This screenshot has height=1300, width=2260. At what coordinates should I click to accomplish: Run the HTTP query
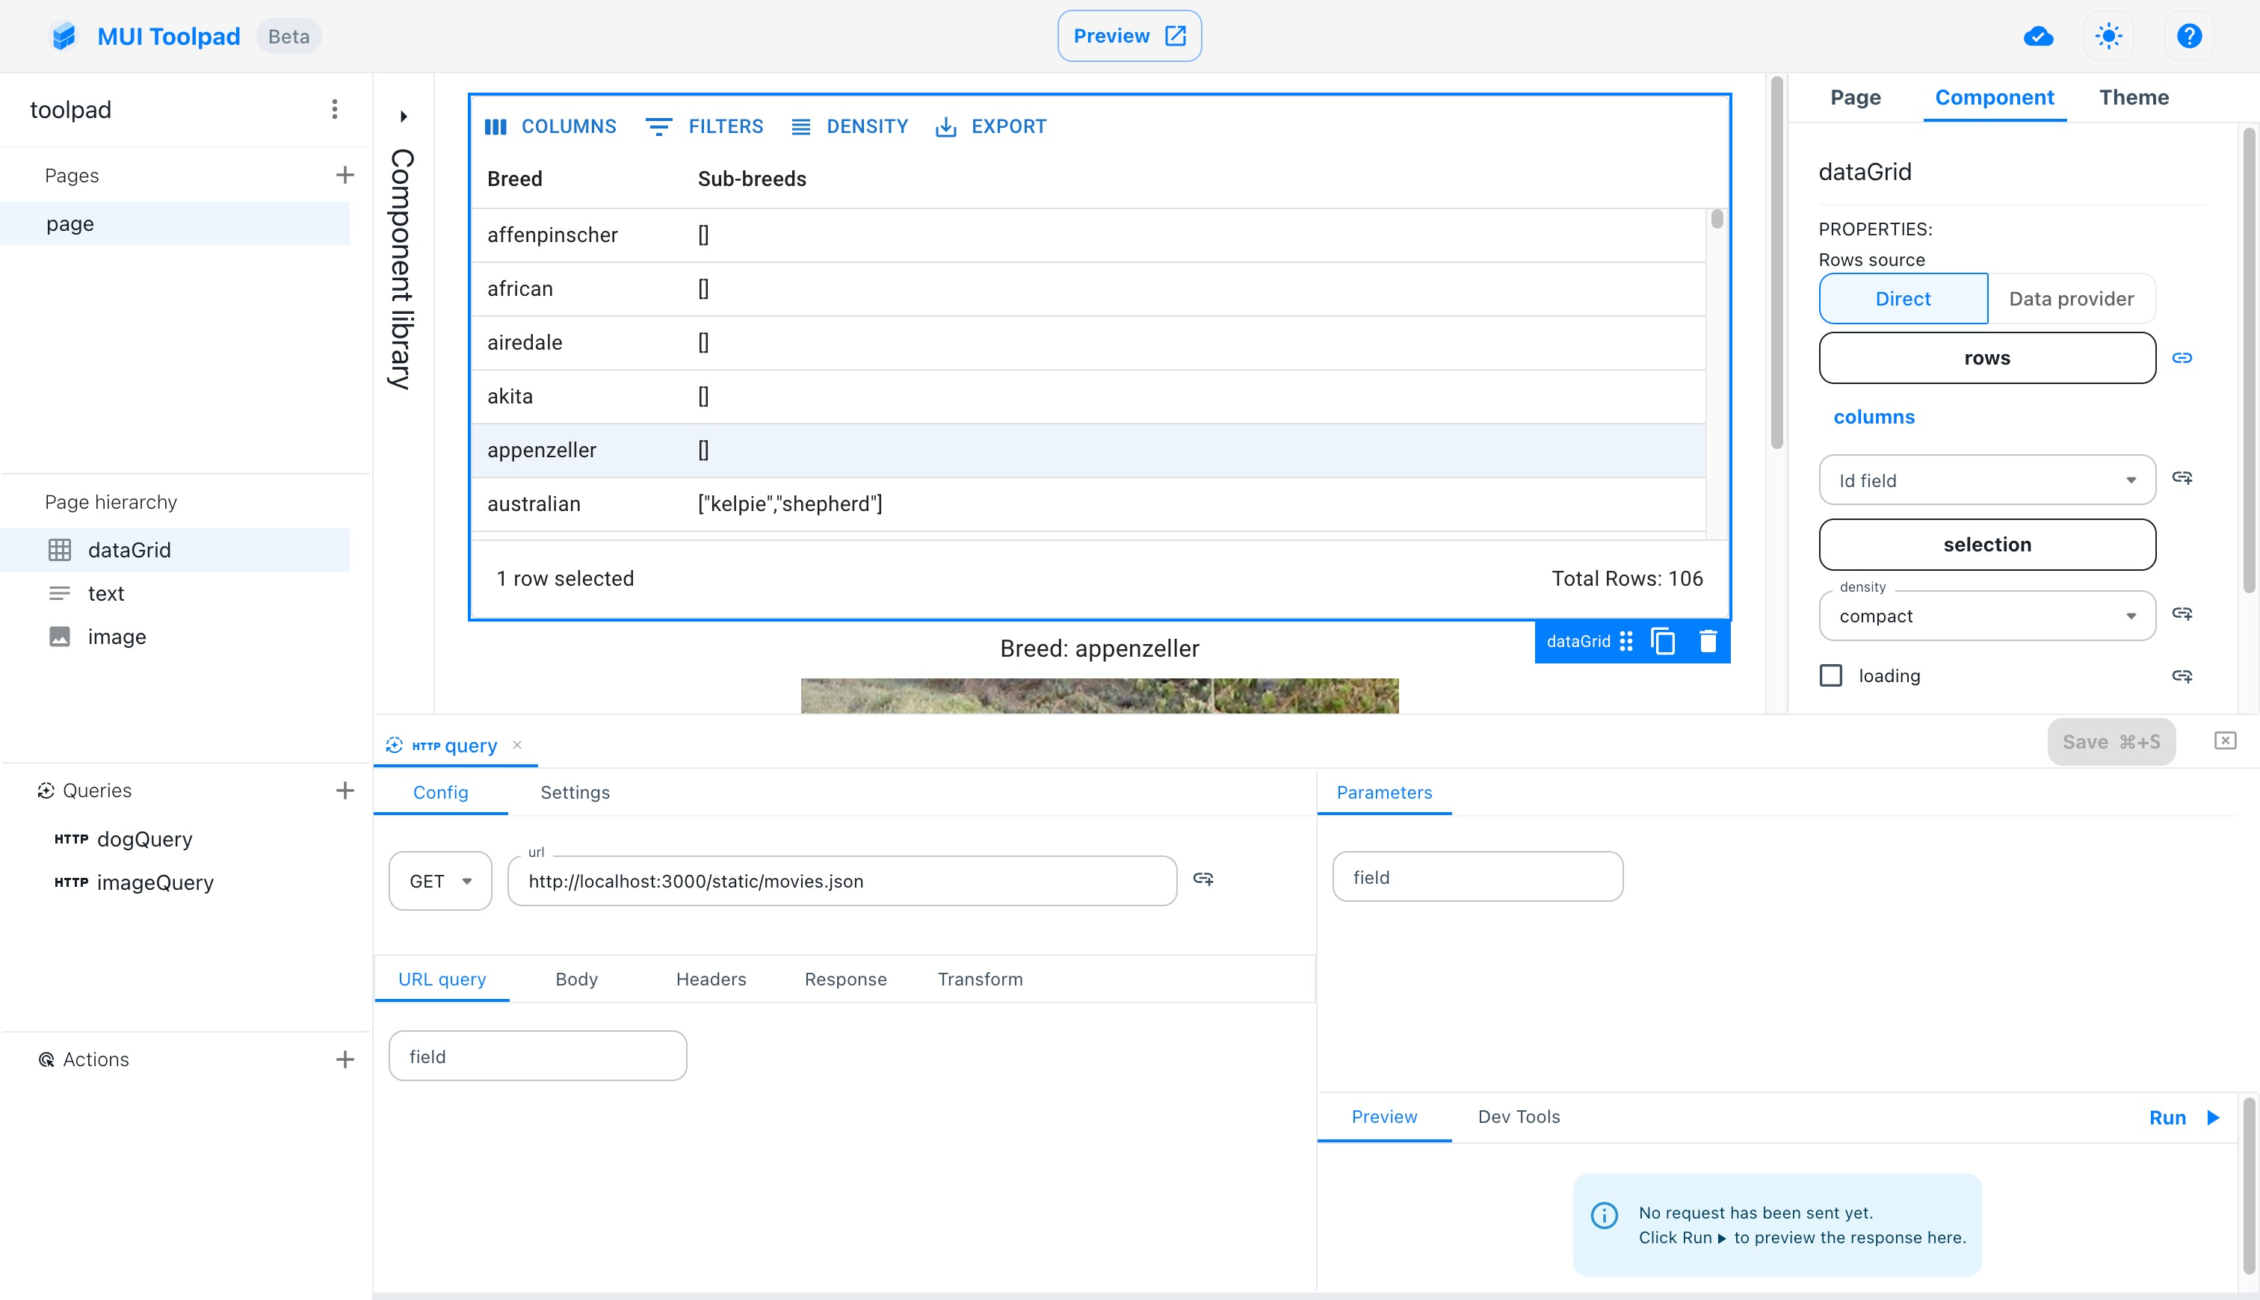click(x=2181, y=1117)
